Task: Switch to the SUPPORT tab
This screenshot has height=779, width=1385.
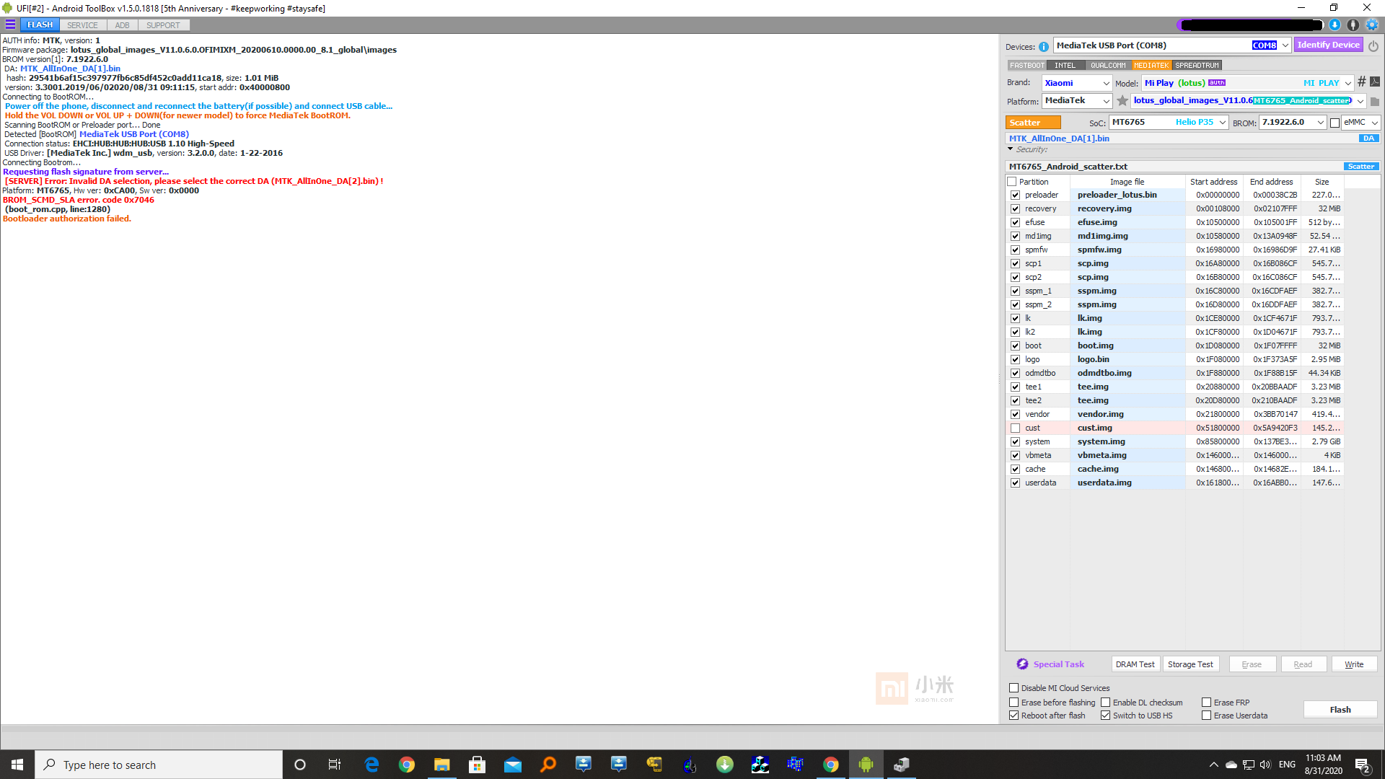Action: tap(163, 25)
